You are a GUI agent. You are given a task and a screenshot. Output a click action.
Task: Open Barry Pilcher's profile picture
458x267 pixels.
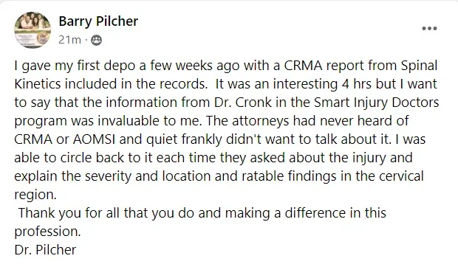pyautogui.click(x=33, y=30)
